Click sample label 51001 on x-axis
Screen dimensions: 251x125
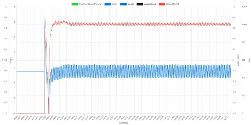pos(155,117)
